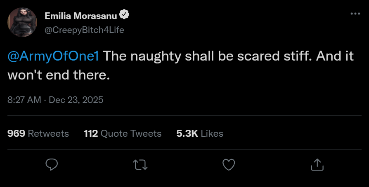Viewport: 369px width, 187px height.
Task: Follow the @ArmyOfOne1 mention link
Action: click(x=53, y=56)
